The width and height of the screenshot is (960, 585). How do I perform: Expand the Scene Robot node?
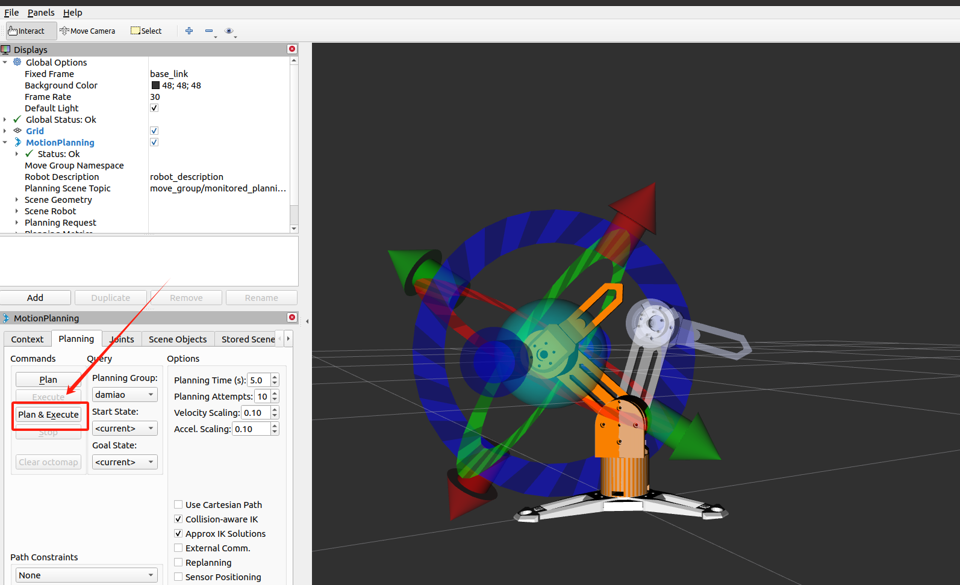click(x=16, y=211)
